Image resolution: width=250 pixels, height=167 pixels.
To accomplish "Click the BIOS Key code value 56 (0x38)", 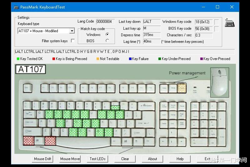I will [204, 29].
